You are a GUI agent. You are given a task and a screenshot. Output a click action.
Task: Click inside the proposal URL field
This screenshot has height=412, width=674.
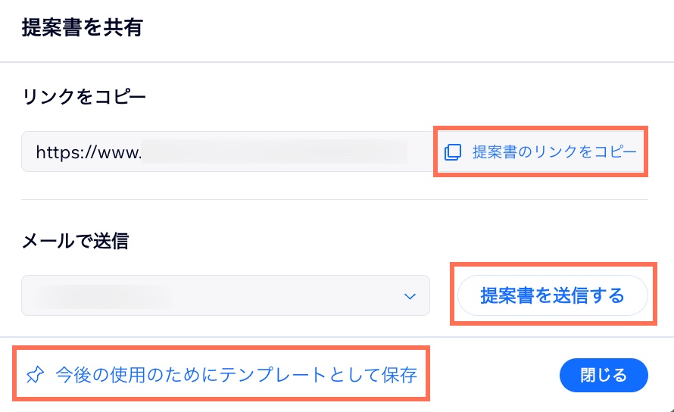226,151
